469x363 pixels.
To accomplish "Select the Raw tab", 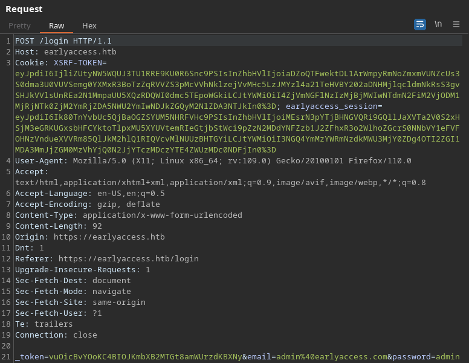I will coord(56,25).
